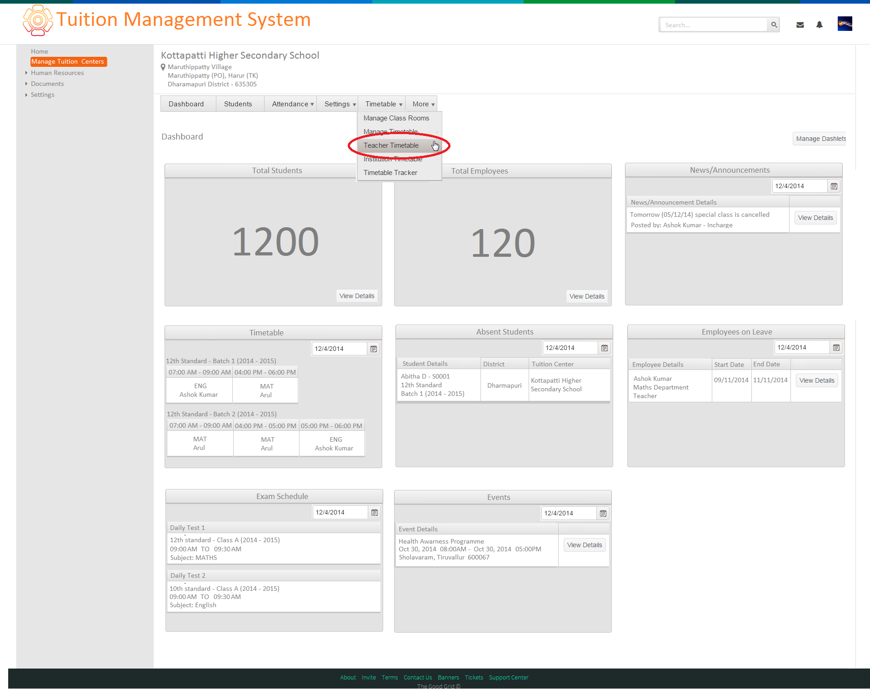870x689 pixels.
Task: Open Exam Schedule calendar icon
Action: [x=374, y=513]
